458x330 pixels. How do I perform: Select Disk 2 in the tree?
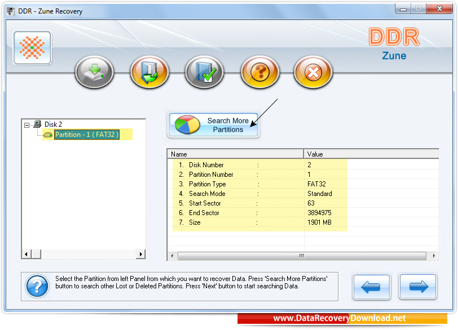[x=53, y=124]
